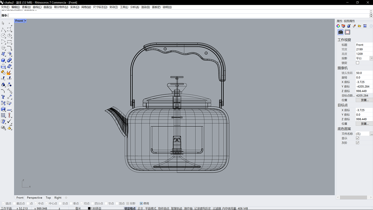Toggle 正交 ortho mode in status bar
The width and height of the screenshot is (373, 210).
pos(140,208)
